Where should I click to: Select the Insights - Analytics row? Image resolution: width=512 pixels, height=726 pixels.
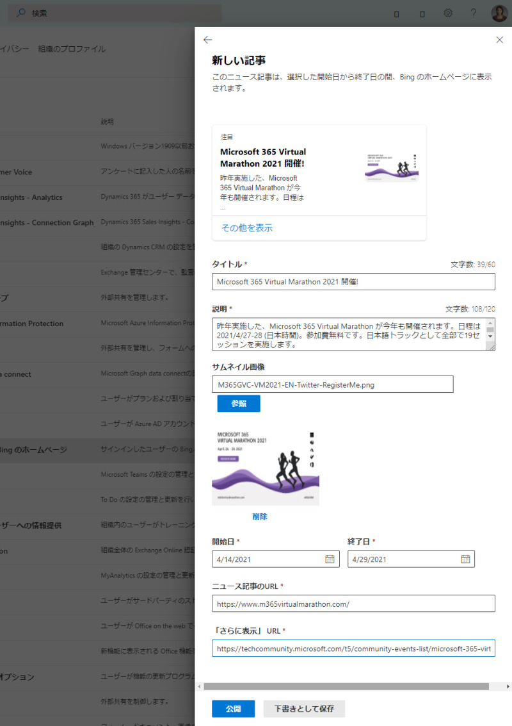(x=97, y=197)
